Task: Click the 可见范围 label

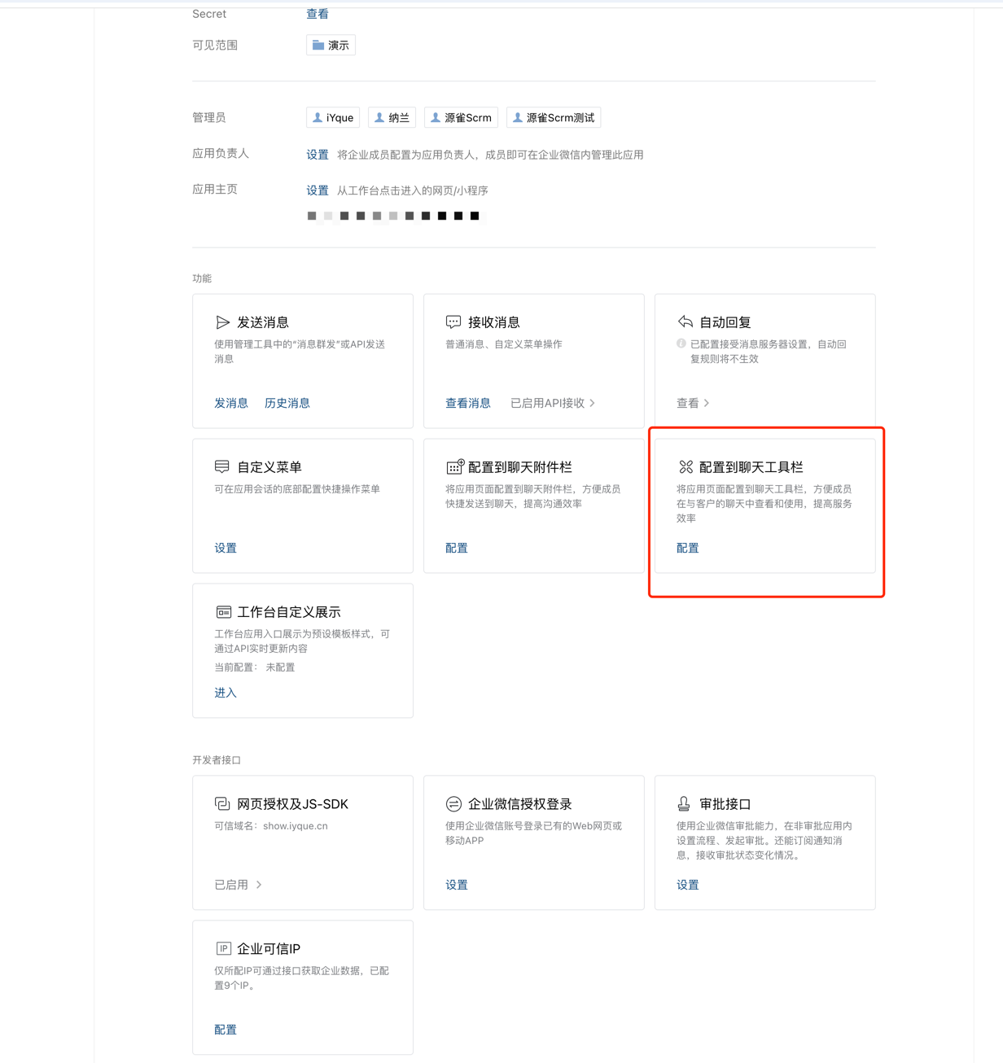Action: coord(215,46)
